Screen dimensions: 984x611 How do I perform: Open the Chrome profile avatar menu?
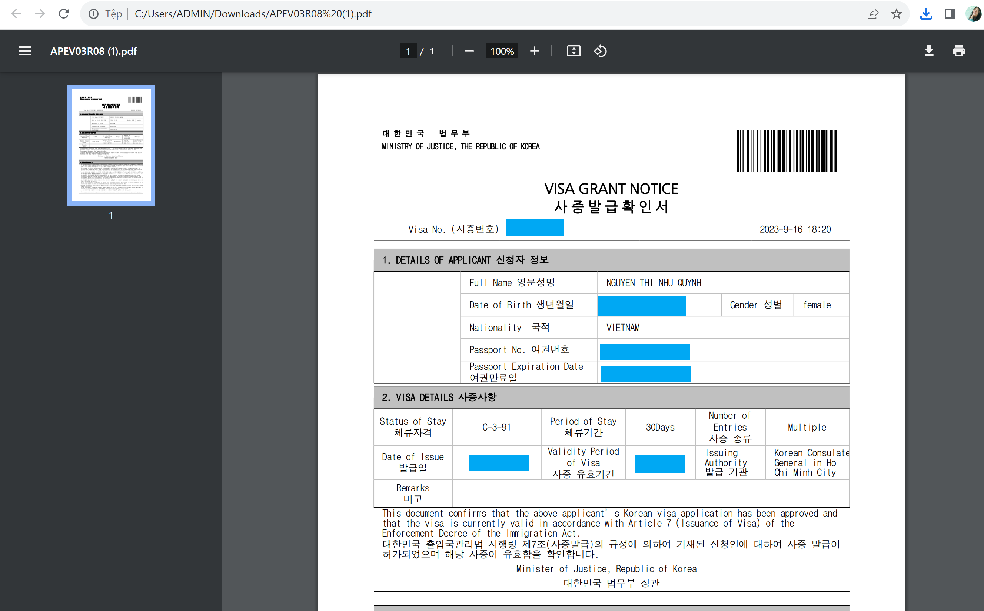pos(973,14)
